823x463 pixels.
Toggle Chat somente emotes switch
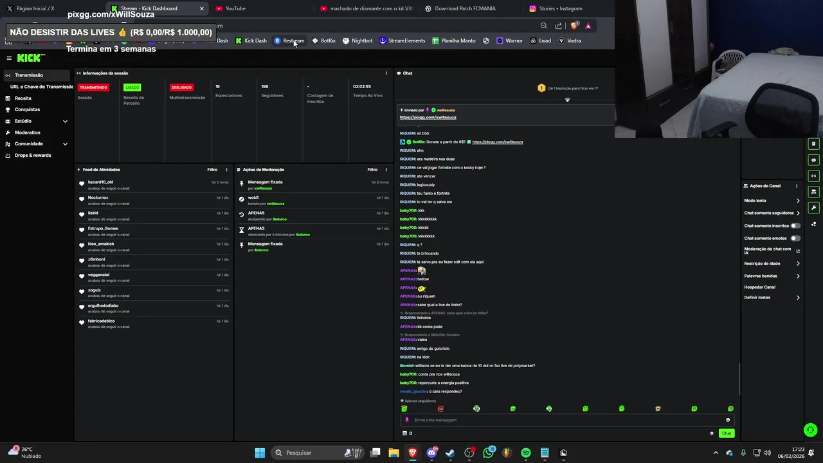click(795, 238)
